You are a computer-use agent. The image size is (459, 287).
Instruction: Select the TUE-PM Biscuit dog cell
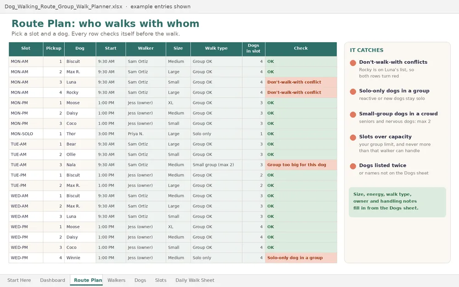point(80,175)
